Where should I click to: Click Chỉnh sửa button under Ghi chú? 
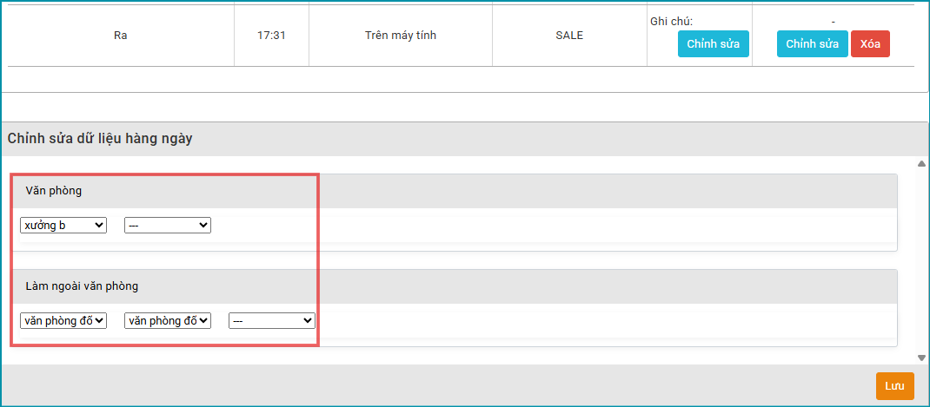[x=713, y=43]
